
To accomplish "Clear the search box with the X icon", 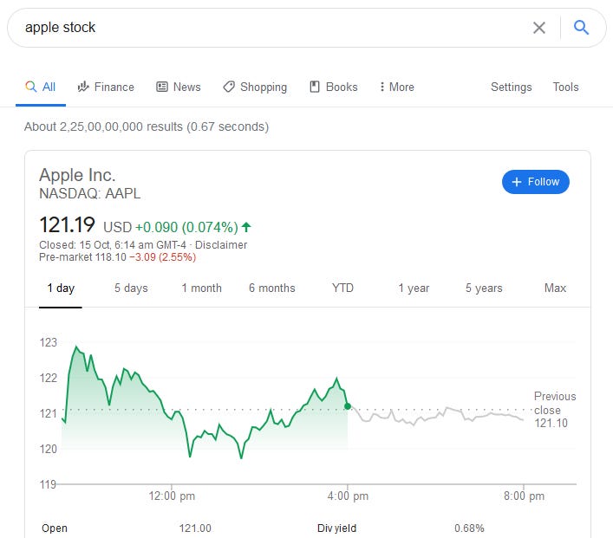I will tap(539, 28).
